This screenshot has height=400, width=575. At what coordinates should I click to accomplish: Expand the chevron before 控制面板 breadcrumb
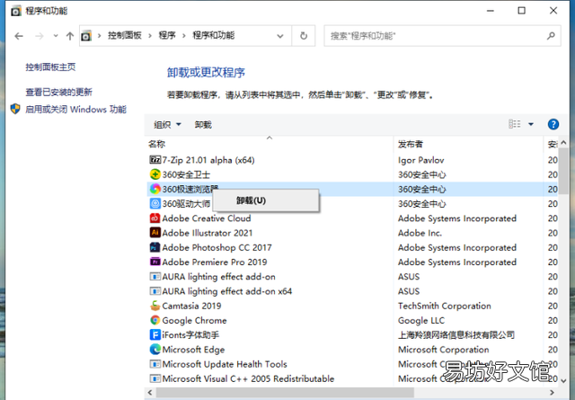coord(99,36)
